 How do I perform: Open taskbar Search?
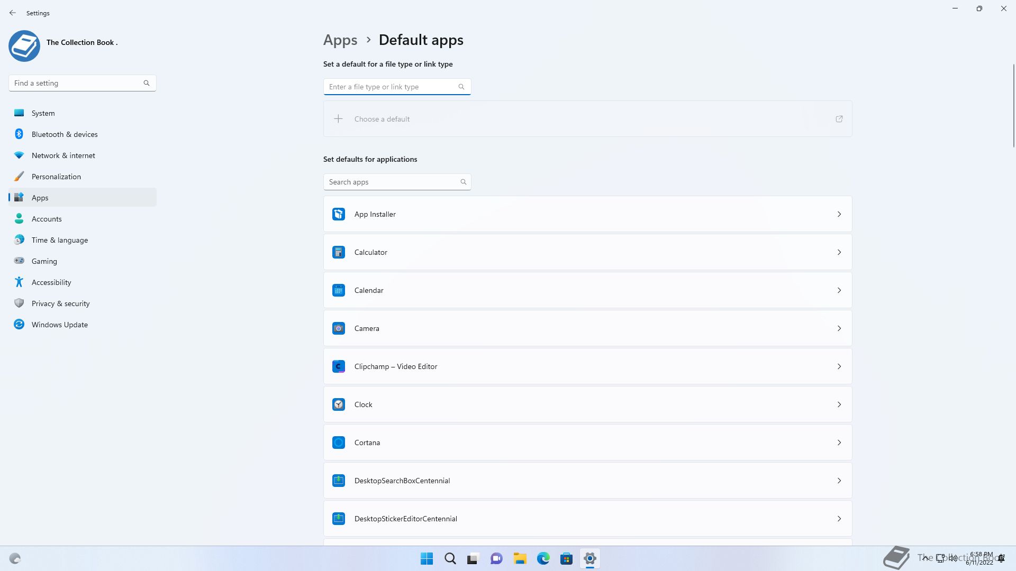click(450, 558)
